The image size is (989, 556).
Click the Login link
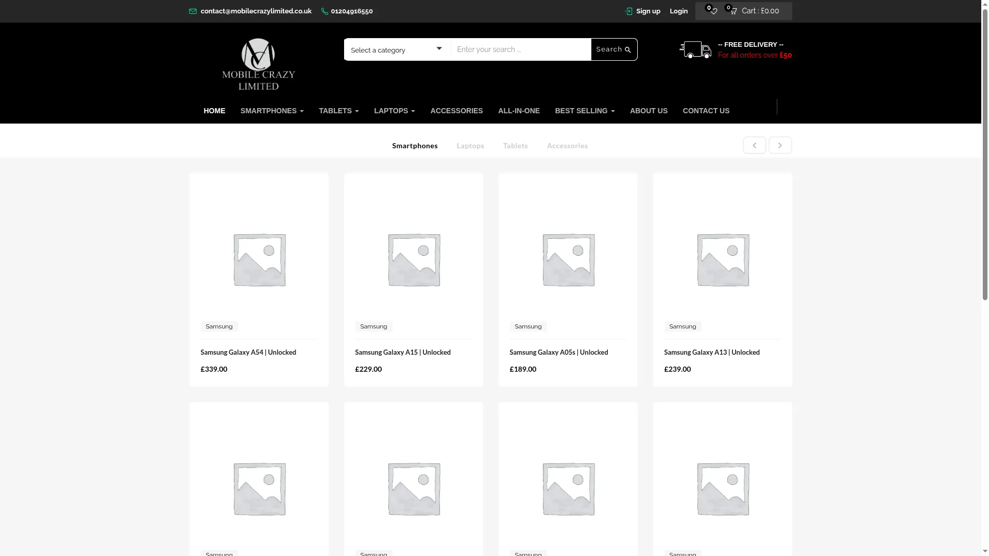pos(678,11)
